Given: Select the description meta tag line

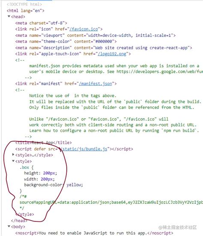Looking at the screenshot, I should pos(104,48).
